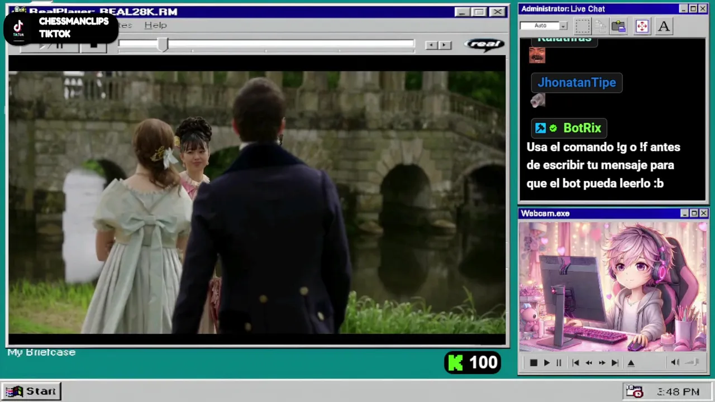Maximize the Webcam.exe window
715x402 pixels.
pyautogui.click(x=694, y=213)
